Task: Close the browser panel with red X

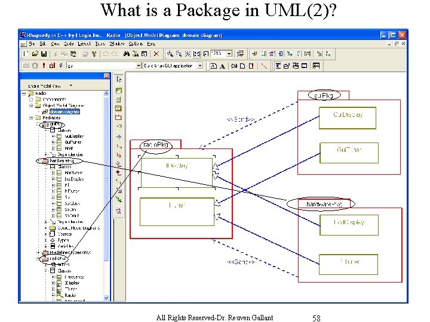Action: tap(107, 76)
